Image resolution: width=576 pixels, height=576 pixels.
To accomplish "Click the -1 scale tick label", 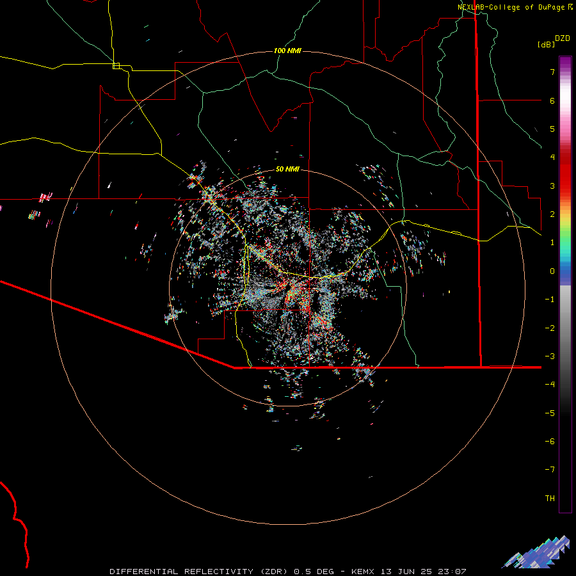I will pos(550,300).
